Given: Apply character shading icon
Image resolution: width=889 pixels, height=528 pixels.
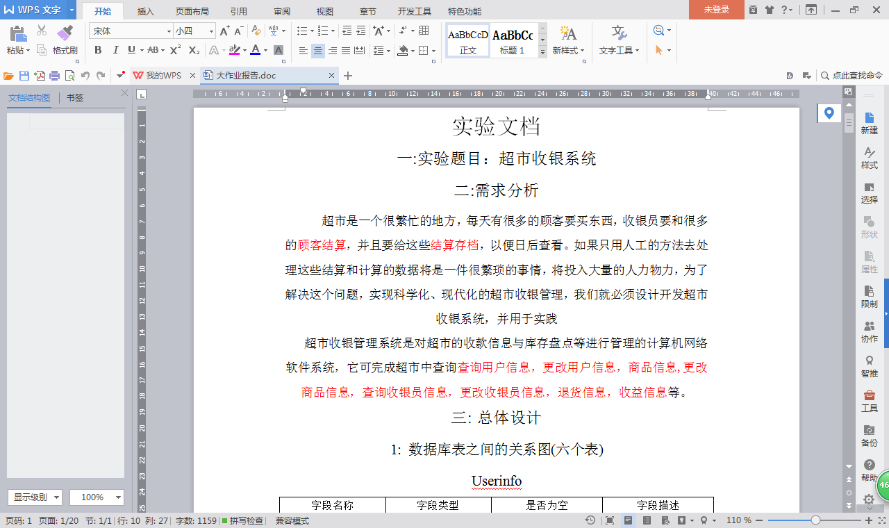Looking at the screenshot, I should 279,50.
